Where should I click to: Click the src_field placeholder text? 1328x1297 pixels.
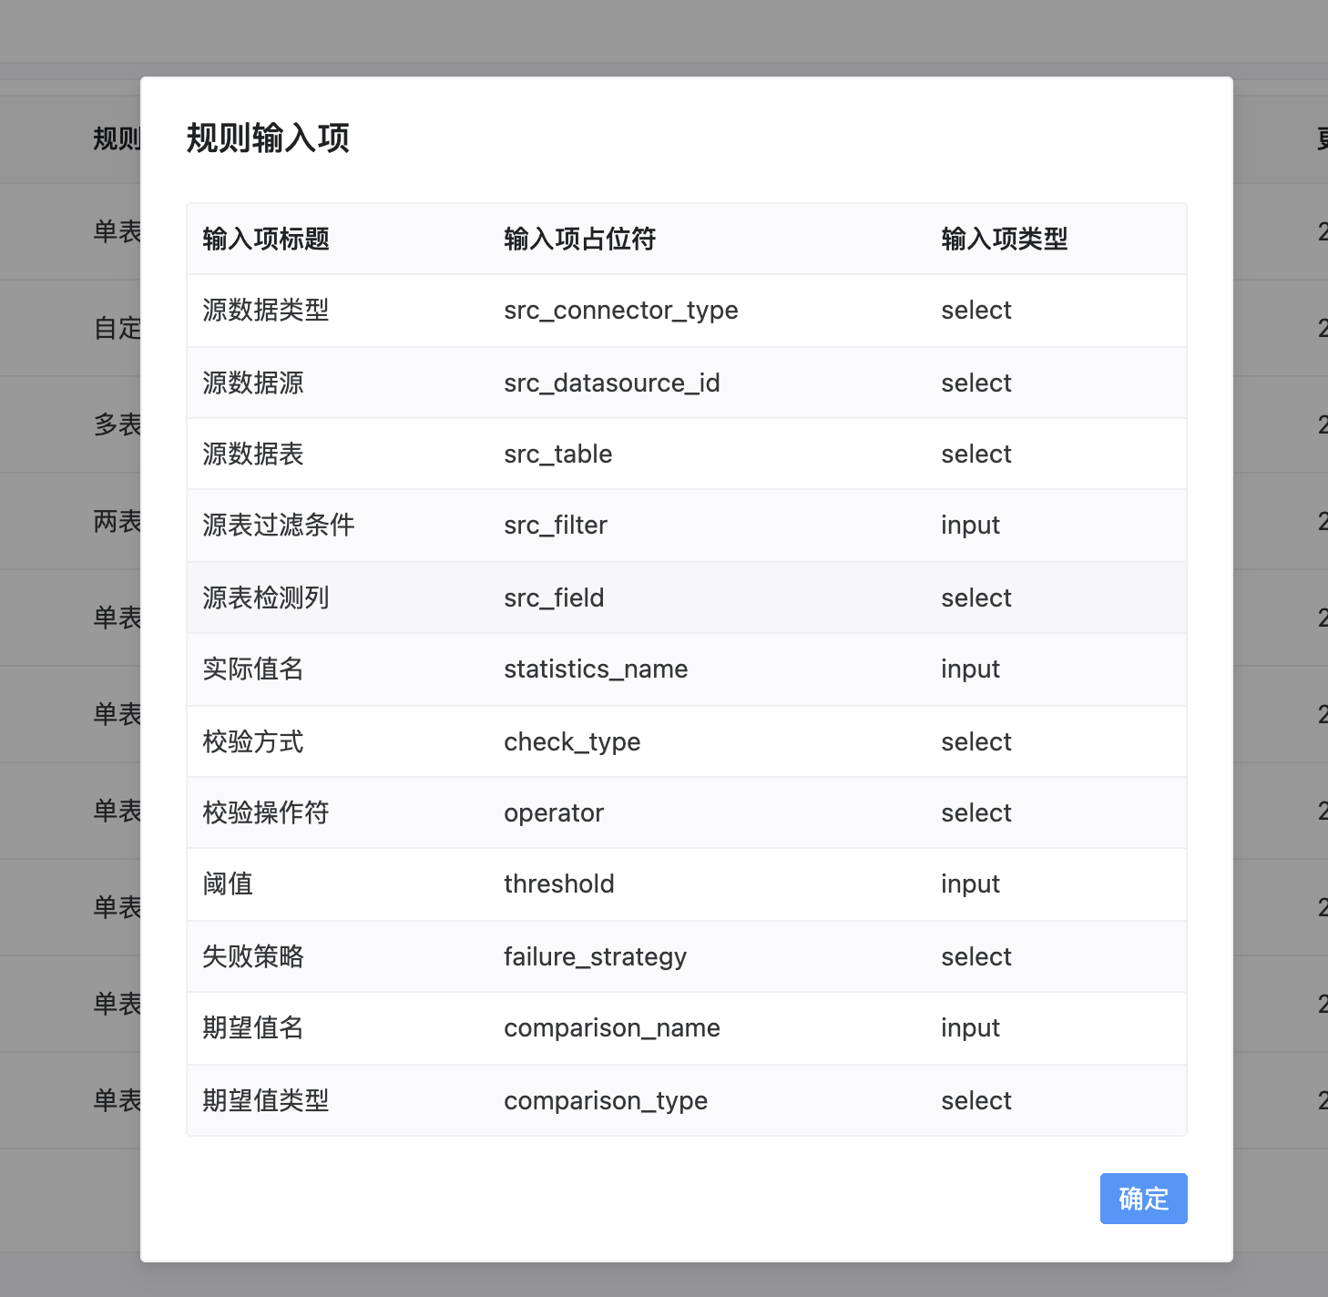click(x=554, y=597)
